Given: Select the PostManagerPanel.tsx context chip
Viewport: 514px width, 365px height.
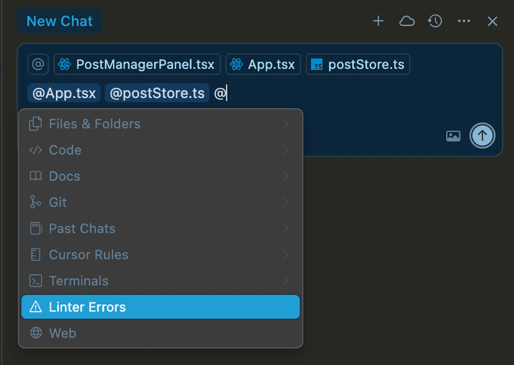Looking at the screenshot, I should (x=137, y=64).
